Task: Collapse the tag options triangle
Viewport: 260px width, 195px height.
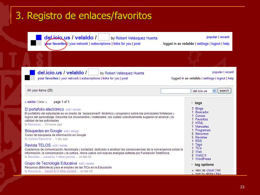Action: click(x=192, y=165)
